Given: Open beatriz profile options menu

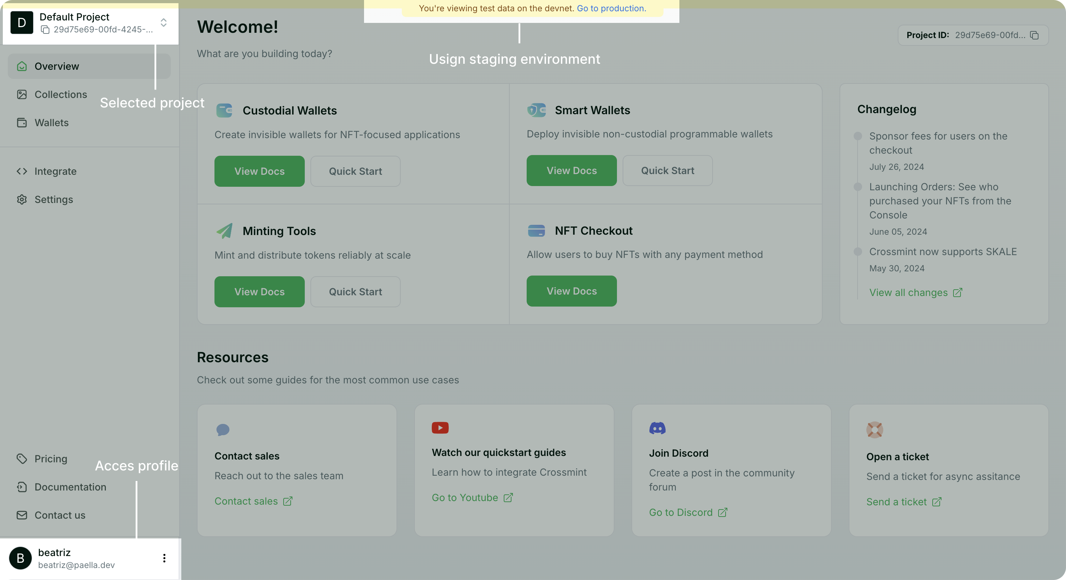Looking at the screenshot, I should 164,559.
